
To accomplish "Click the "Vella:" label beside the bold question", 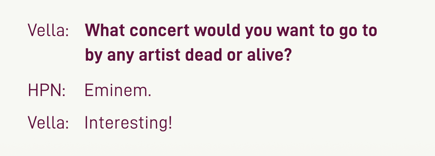I will tap(48, 31).
